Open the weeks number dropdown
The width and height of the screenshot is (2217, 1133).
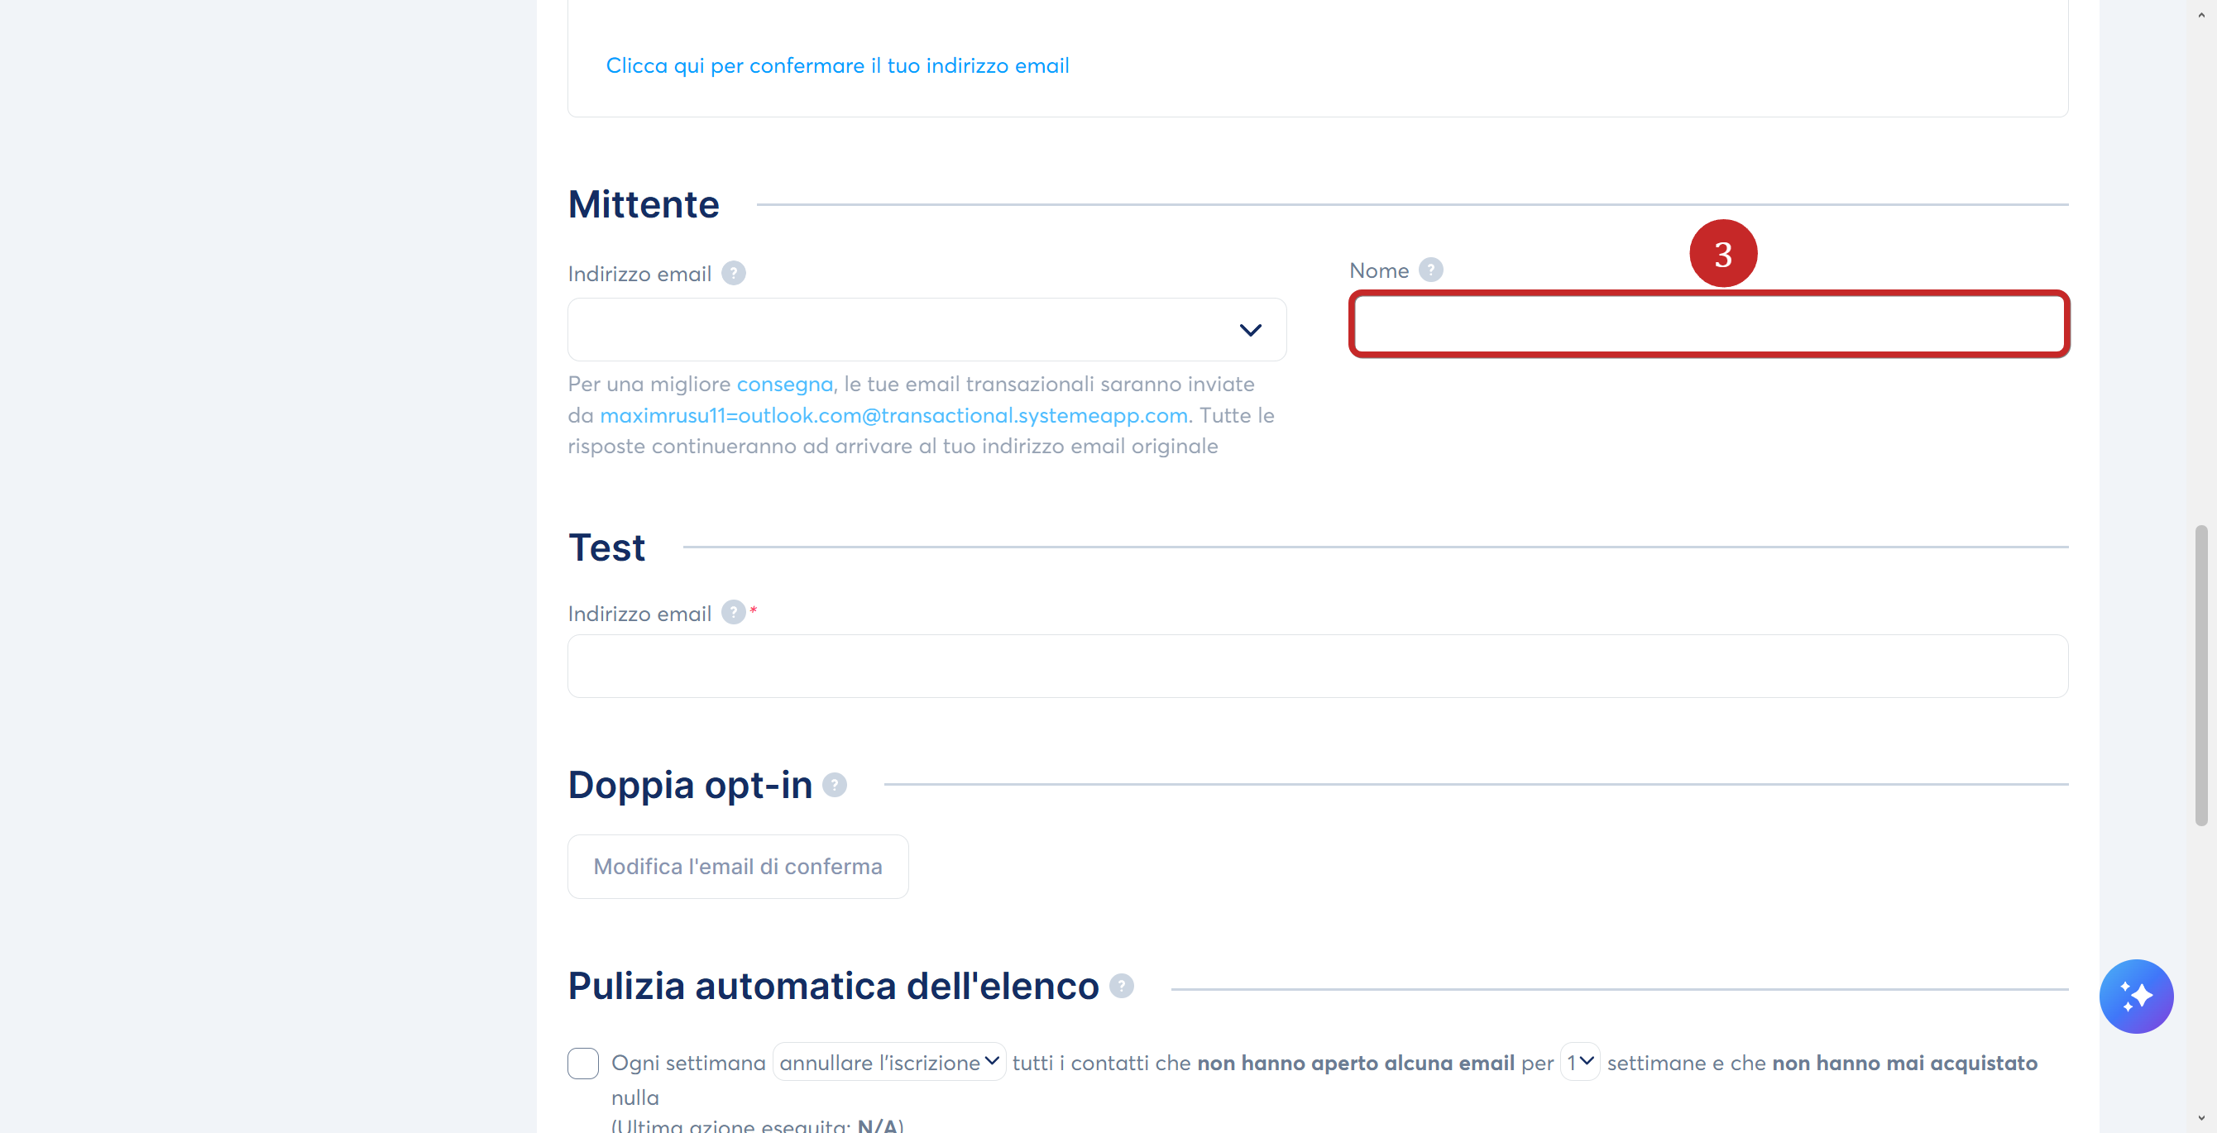pos(1580,1063)
